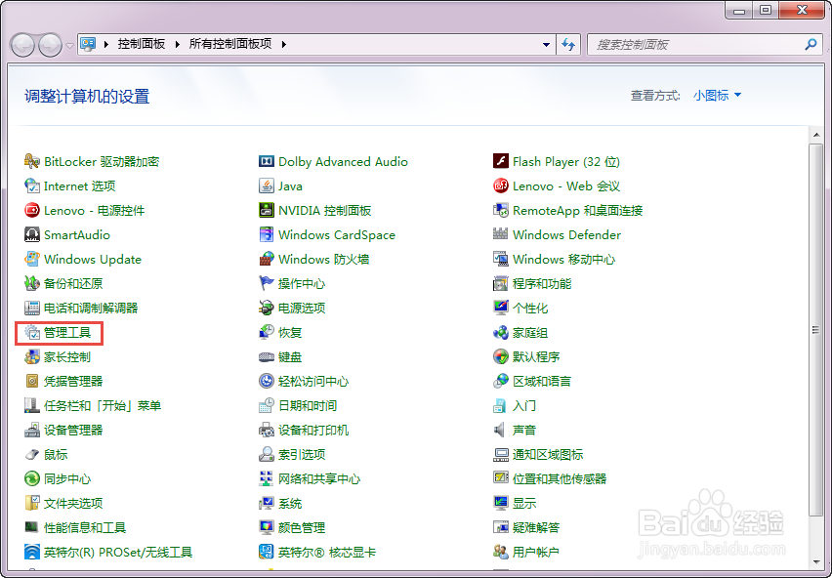Viewport: 832px width, 578px height.
Task: Click the Forward arrow button
Action: 51,45
